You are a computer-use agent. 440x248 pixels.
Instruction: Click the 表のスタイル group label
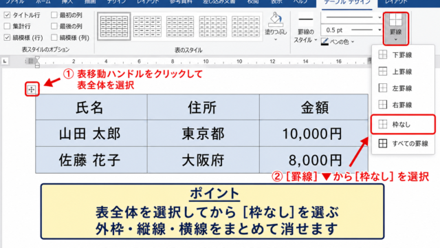[x=188, y=50]
